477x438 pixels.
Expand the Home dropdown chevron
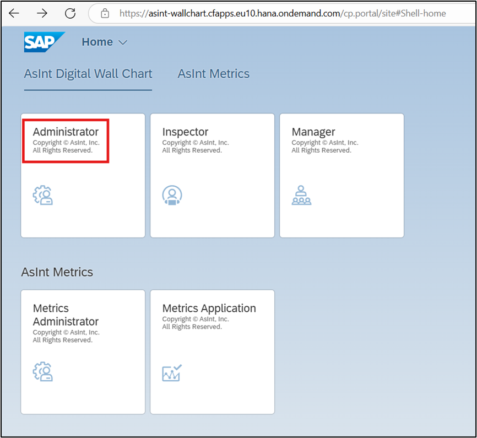tap(123, 42)
